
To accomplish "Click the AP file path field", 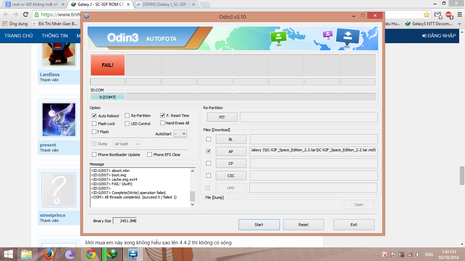I will click(x=314, y=151).
